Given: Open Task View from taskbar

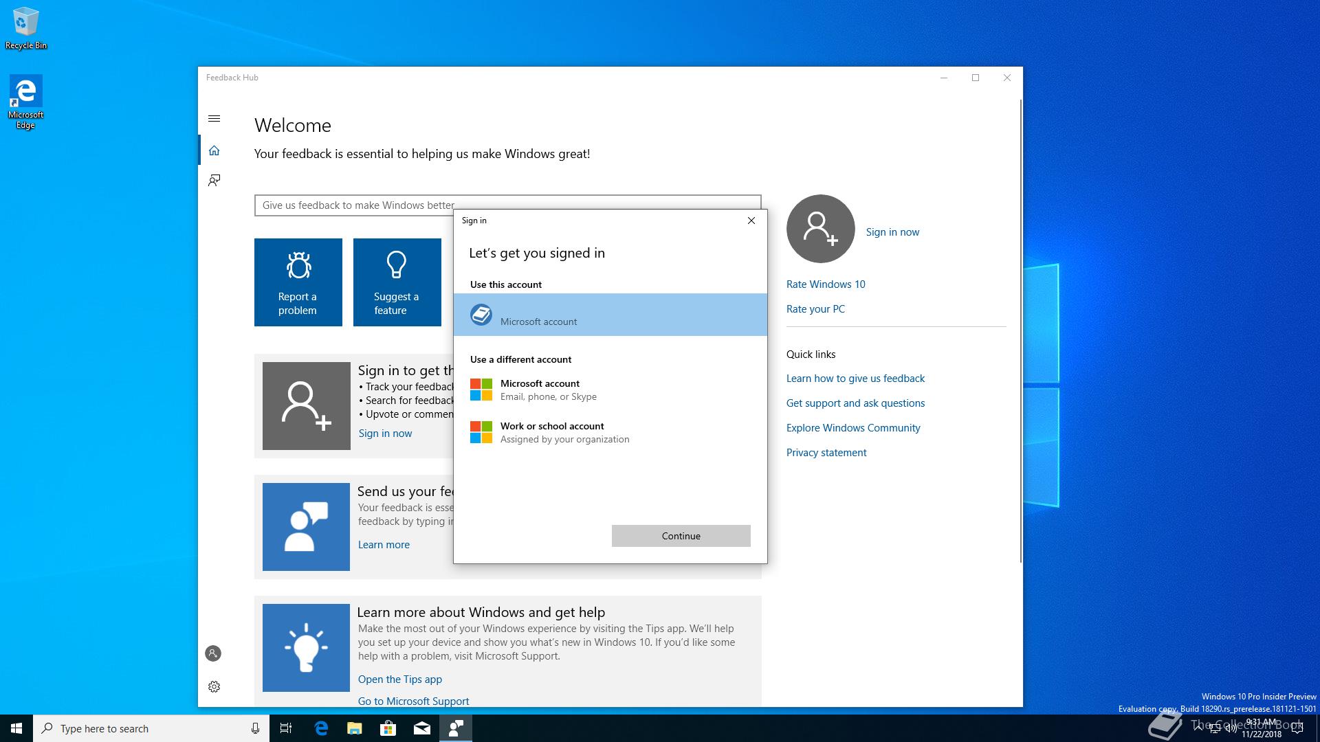Looking at the screenshot, I should [286, 728].
